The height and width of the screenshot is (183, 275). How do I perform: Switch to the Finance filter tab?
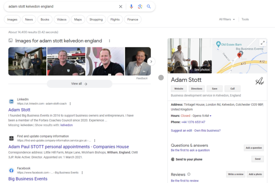coord(133,19)
